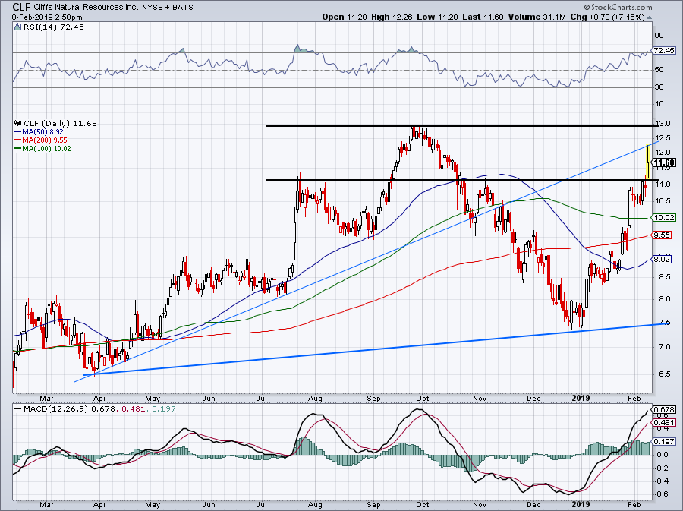Click the 13.0 price axis label
The image size is (683, 511).
click(x=662, y=124)
